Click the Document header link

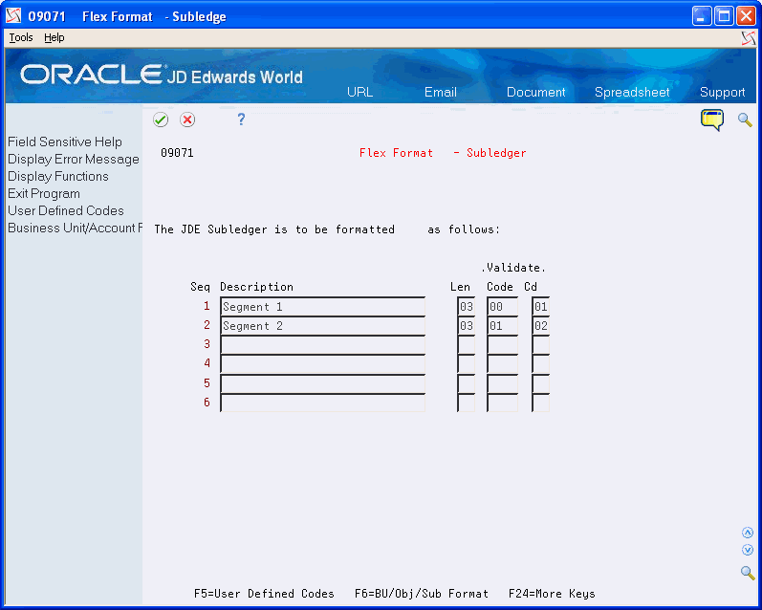coord(536,92)
